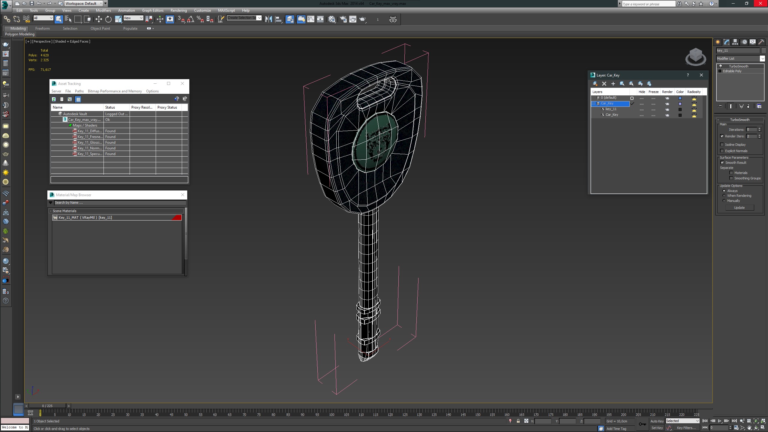Click the Select Object tool
Image resolution: width=768 pixels, height=432 pixels.
pyautogui.click(x=58, y=19)
